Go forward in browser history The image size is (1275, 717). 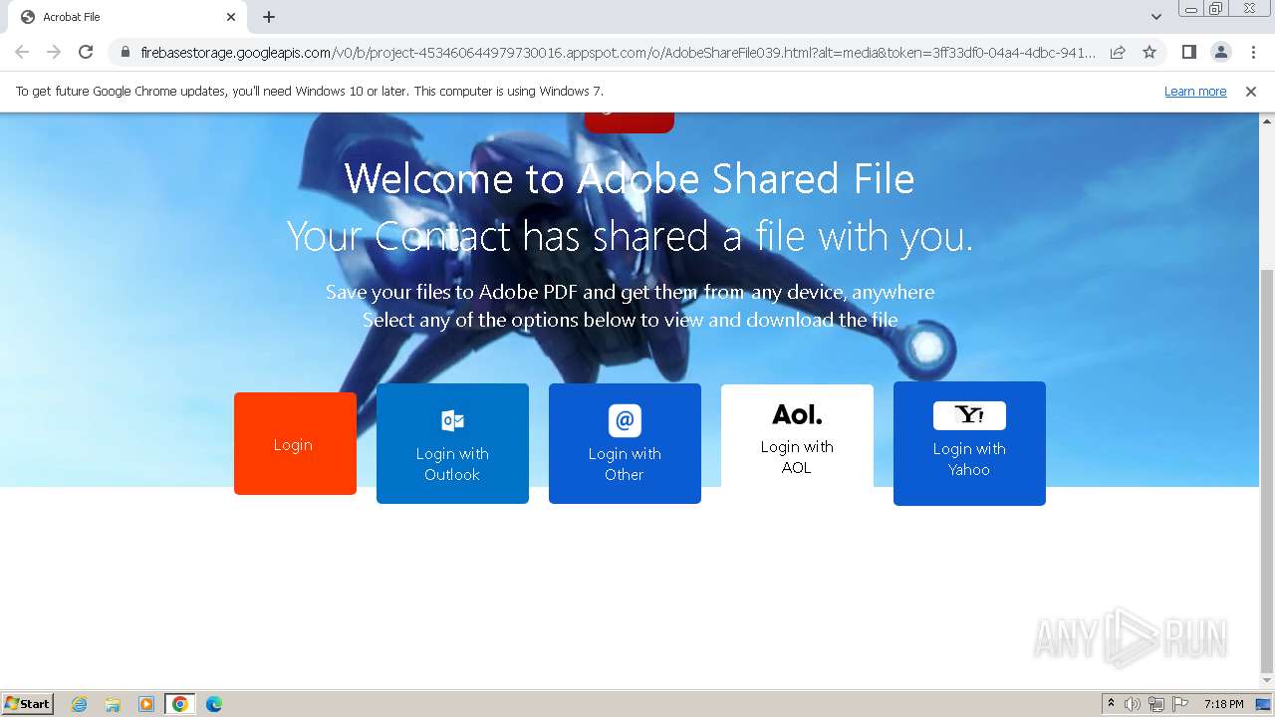click(54, 52)
